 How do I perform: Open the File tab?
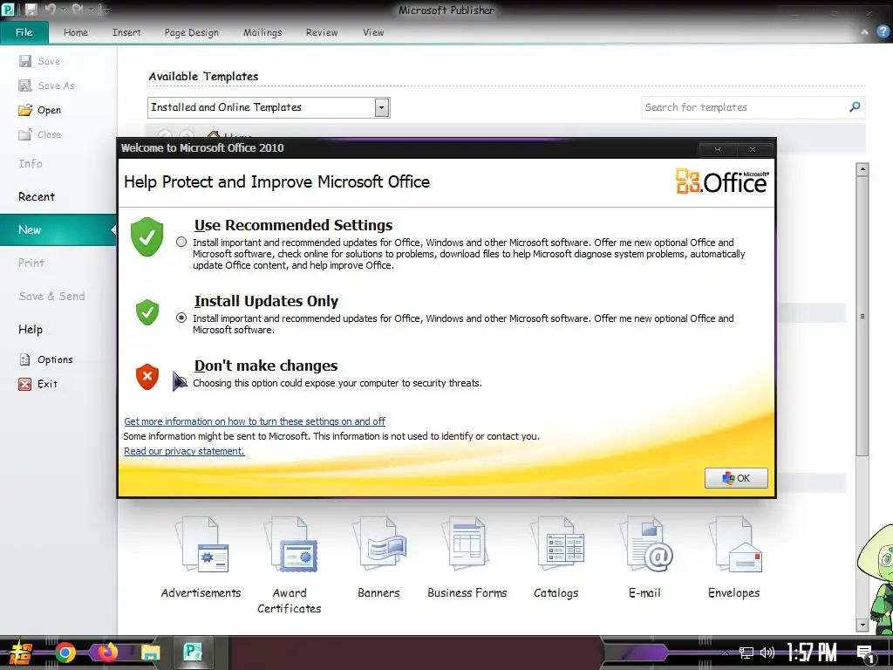(24, 32)
